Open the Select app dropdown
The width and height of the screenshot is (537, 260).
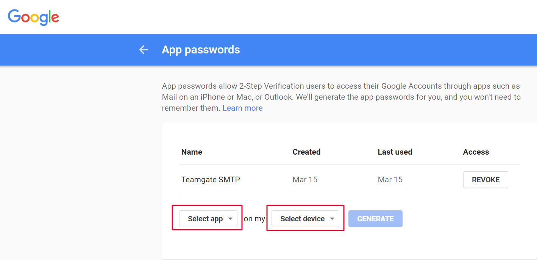[205, 219]
